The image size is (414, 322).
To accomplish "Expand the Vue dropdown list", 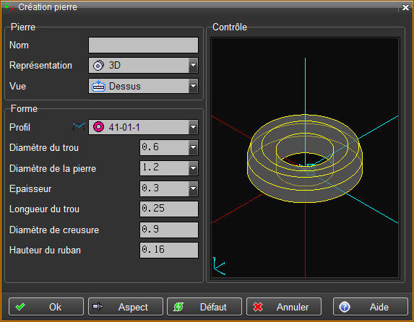I will pos(193,86).
